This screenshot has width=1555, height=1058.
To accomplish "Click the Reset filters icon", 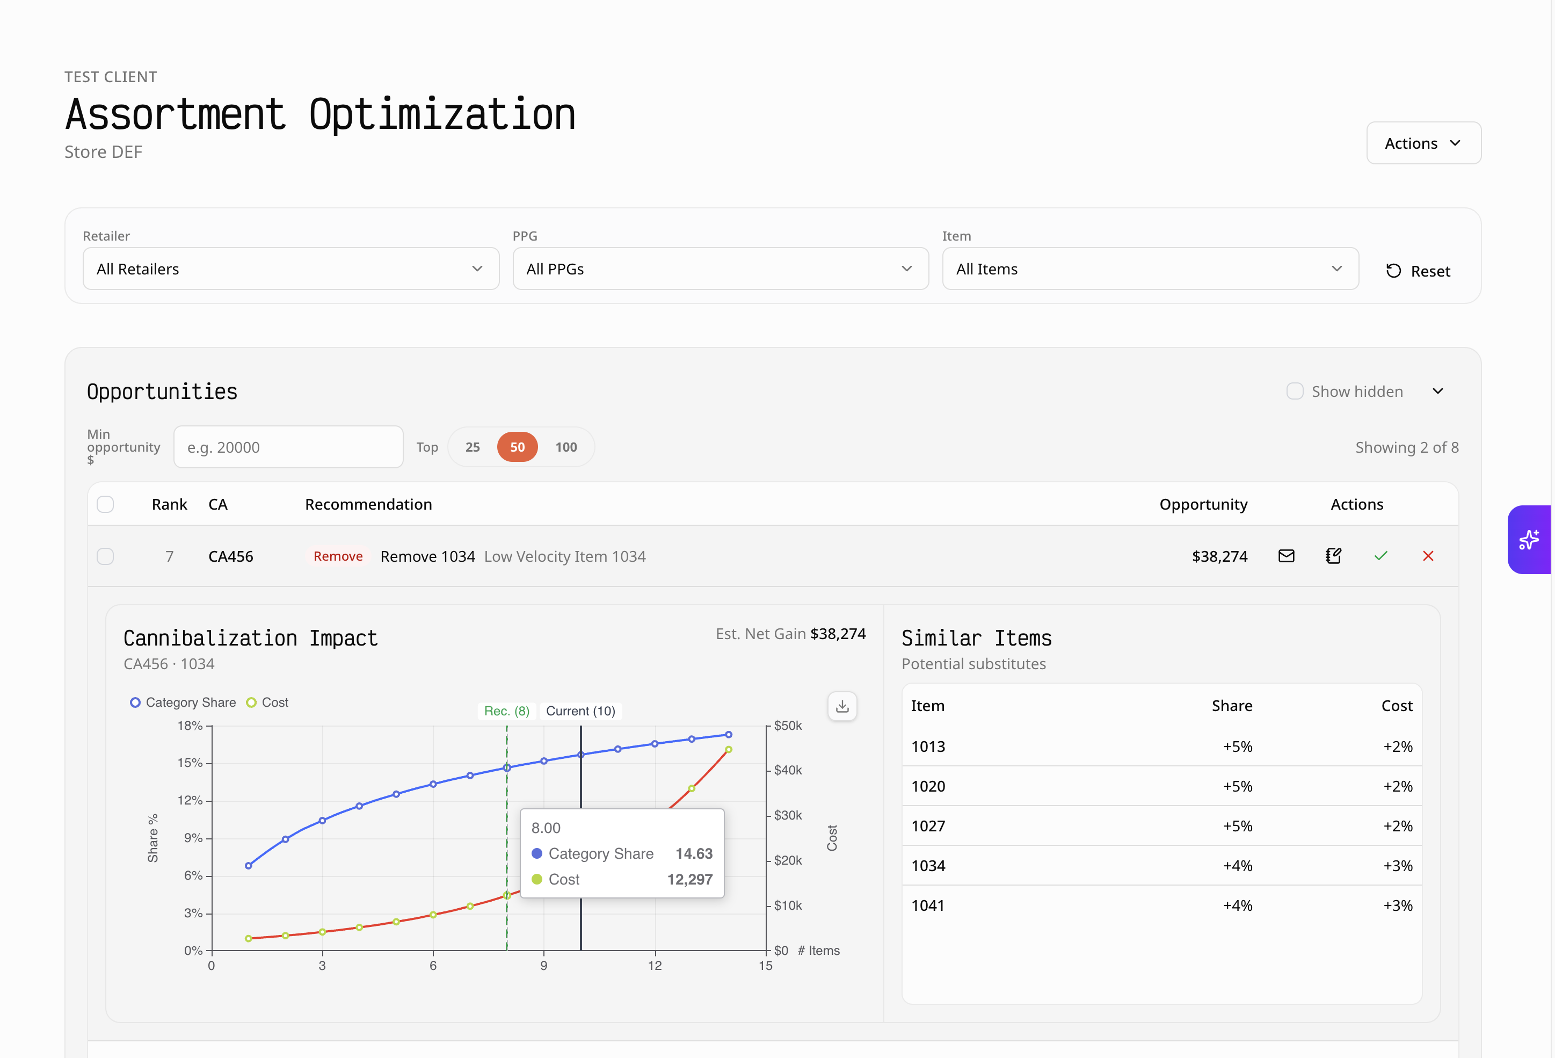I will tap(1394, 271).
